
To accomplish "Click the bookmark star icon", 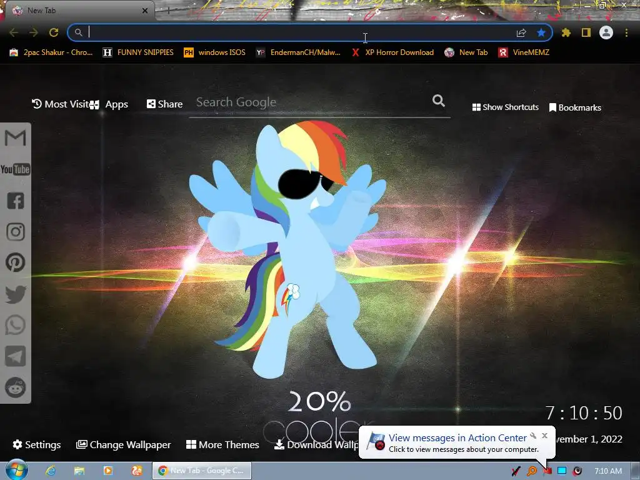I will pos(541,32).
